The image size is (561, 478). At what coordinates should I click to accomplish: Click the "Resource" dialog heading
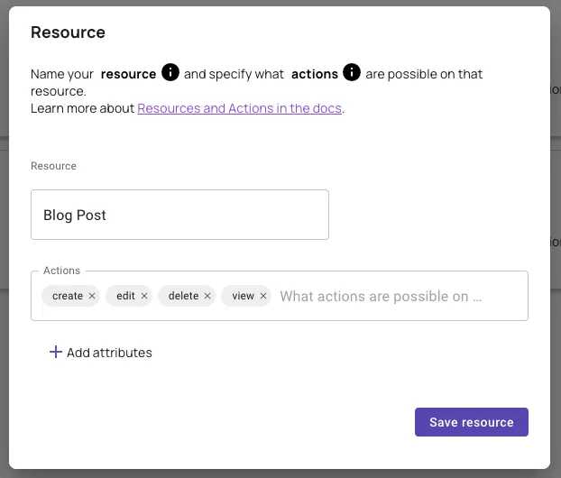tap(68, 32)
